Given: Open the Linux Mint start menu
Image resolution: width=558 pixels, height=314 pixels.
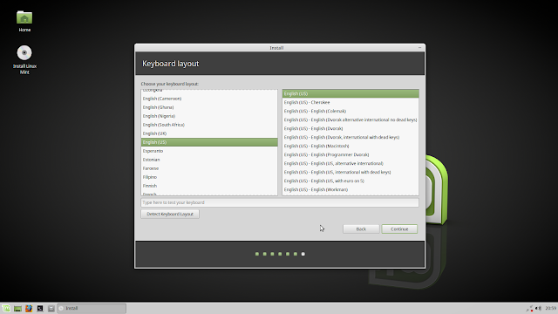Looking at the screenshot, I should pos(6,308).
